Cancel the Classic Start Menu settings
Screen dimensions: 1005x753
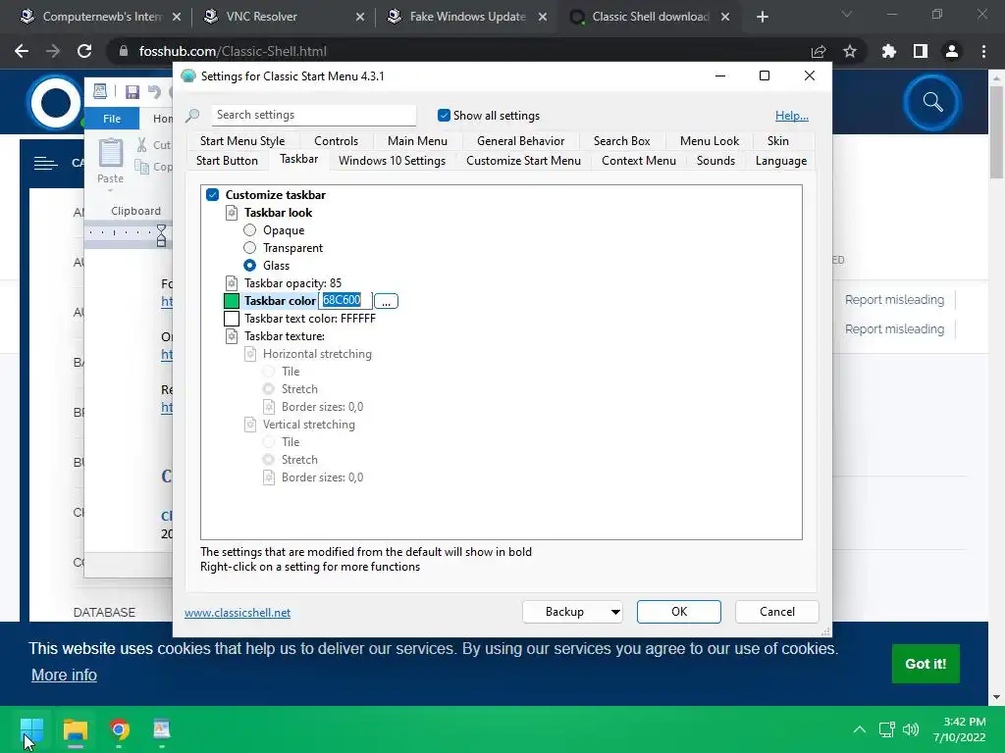pyautogui.click(x=777, y=612)
